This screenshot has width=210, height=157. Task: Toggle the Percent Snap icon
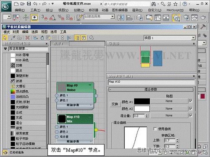click(x=61, y=18)
